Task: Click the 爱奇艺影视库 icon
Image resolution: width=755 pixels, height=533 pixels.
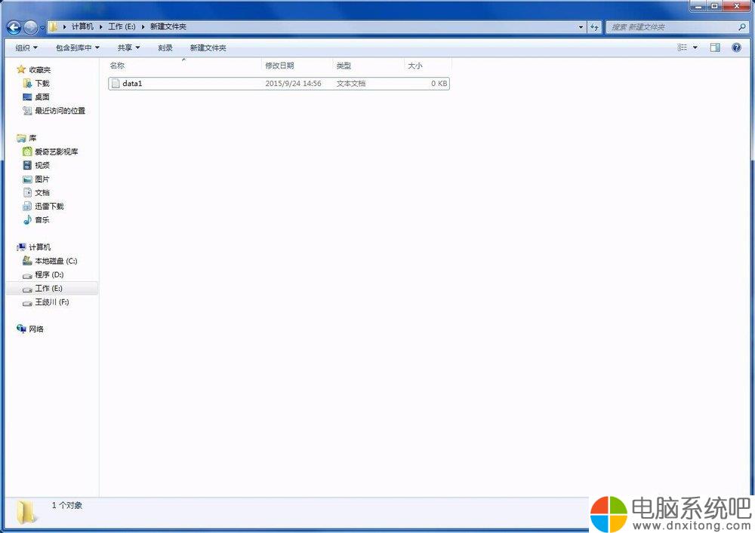Action: 27,152
